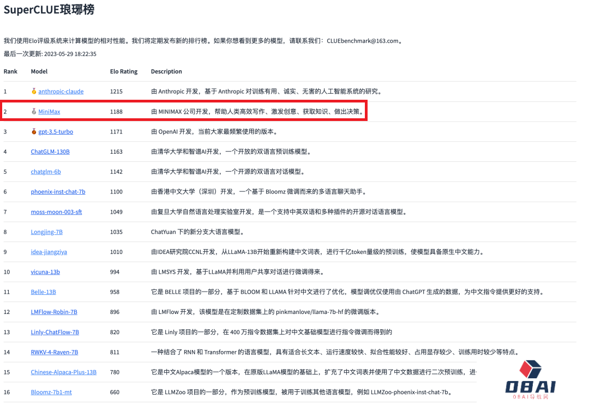Click the RWKV-4-Raven-7B description mentioning RNN 和 Transformer

[335, 352]
